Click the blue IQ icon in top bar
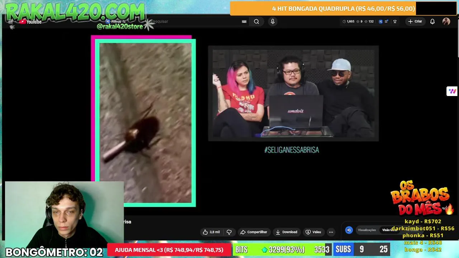Viewport: 459px width, 258px height. click(380, 21)
